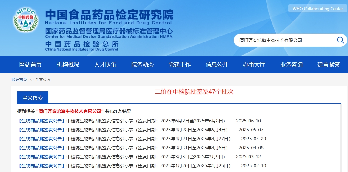Click date 2025-06-10
The height and width of the screenshot is (172, 348).
[x=248, y=121]
